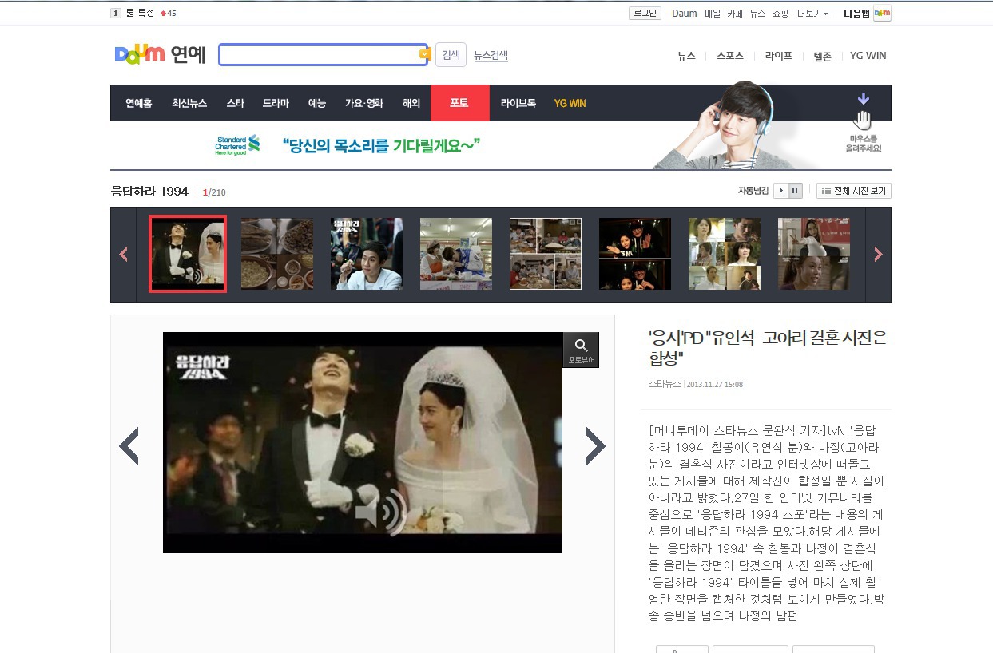Open the YG WIN header link
The width and height of the screenshot is (993, 653).
point(868,56)
